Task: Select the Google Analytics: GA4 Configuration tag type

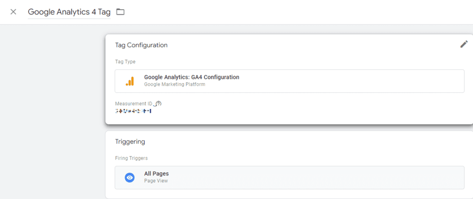Action: click(289, 81)
